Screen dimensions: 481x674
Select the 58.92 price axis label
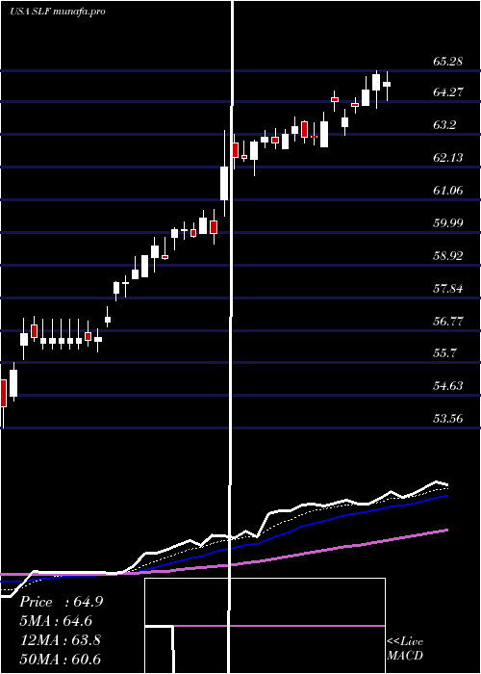[447, 256]
